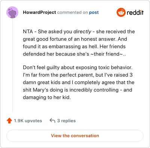The image size is (150, 148).
Task: Click the orange Reddit Snoo logo
Action: 121,12
